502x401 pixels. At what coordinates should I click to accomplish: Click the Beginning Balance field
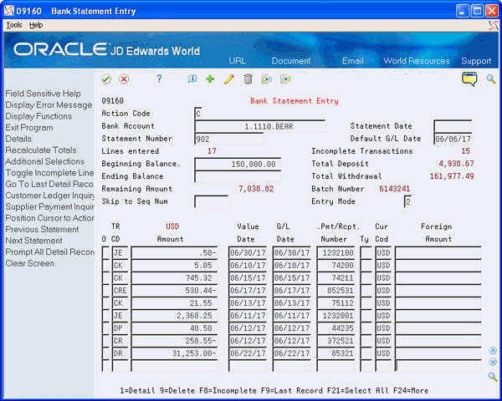[238, 164]
